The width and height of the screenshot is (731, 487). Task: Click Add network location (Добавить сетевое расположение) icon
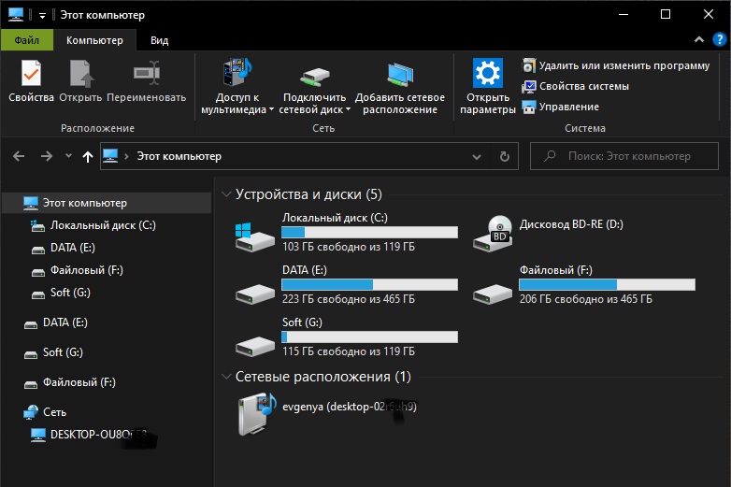click(x=400, y=75)
